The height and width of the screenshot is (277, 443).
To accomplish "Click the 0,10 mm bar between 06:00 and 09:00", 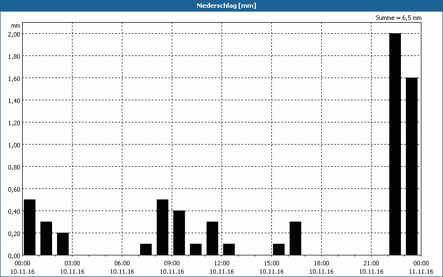I will click(146, 250).
